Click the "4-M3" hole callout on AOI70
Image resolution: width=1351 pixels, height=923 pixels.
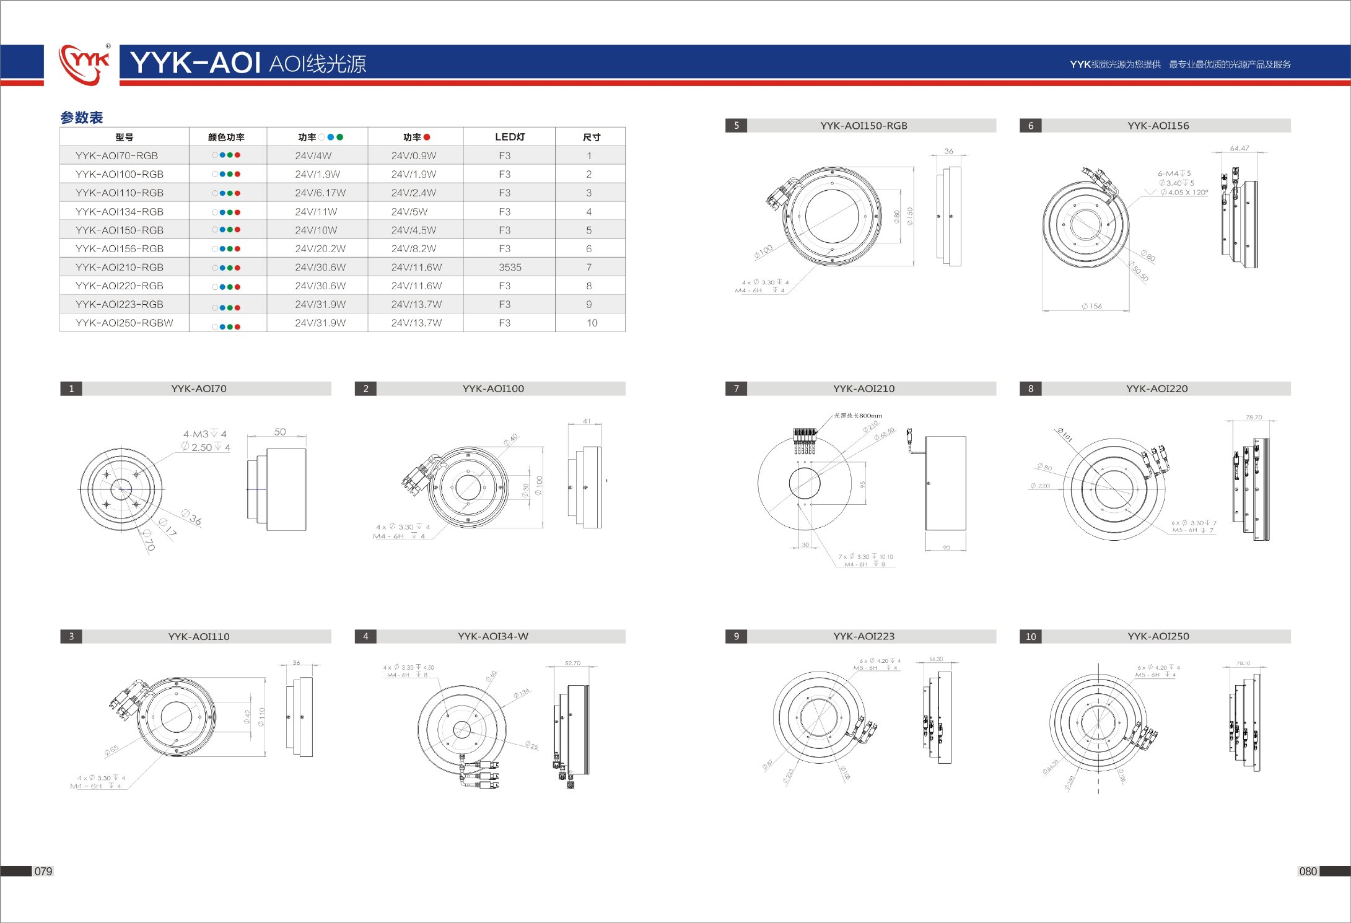(x=204, y=434)
